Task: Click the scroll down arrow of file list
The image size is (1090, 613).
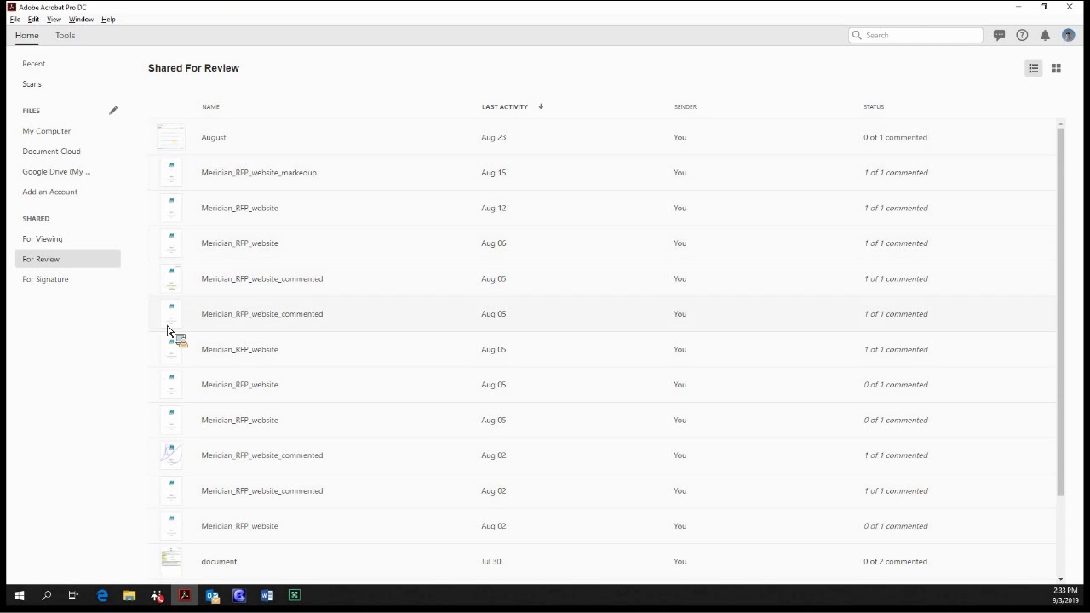Action: click(1060, 579)
